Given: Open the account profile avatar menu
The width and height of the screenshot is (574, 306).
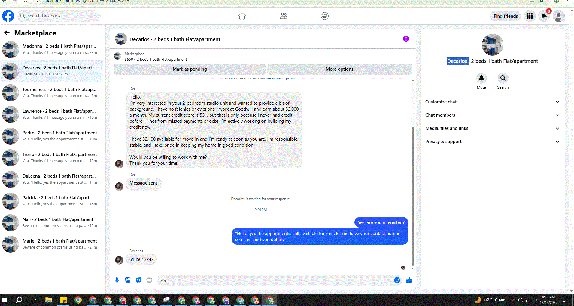Looking at the screenshot, I should point(559,16).
